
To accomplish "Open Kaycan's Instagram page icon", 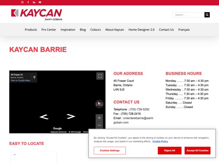I will (22, 2).
